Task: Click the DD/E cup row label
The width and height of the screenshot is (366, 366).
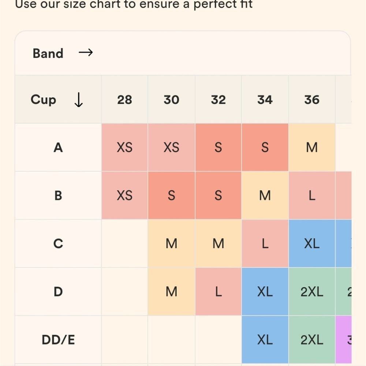Action: [58, 340]
